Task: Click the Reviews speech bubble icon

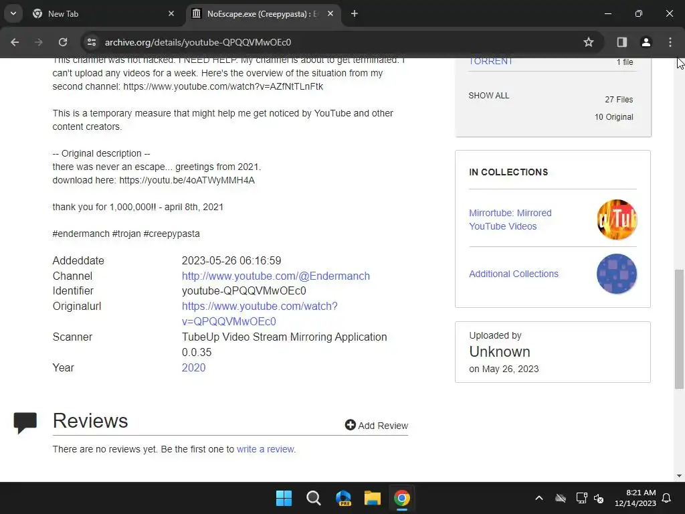Action: (x=25, y=423)
